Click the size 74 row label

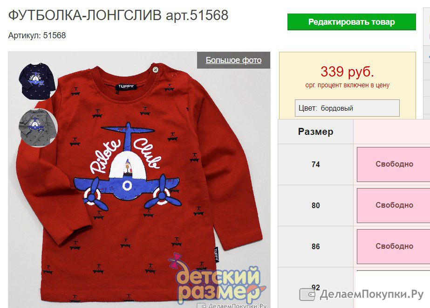316,164
